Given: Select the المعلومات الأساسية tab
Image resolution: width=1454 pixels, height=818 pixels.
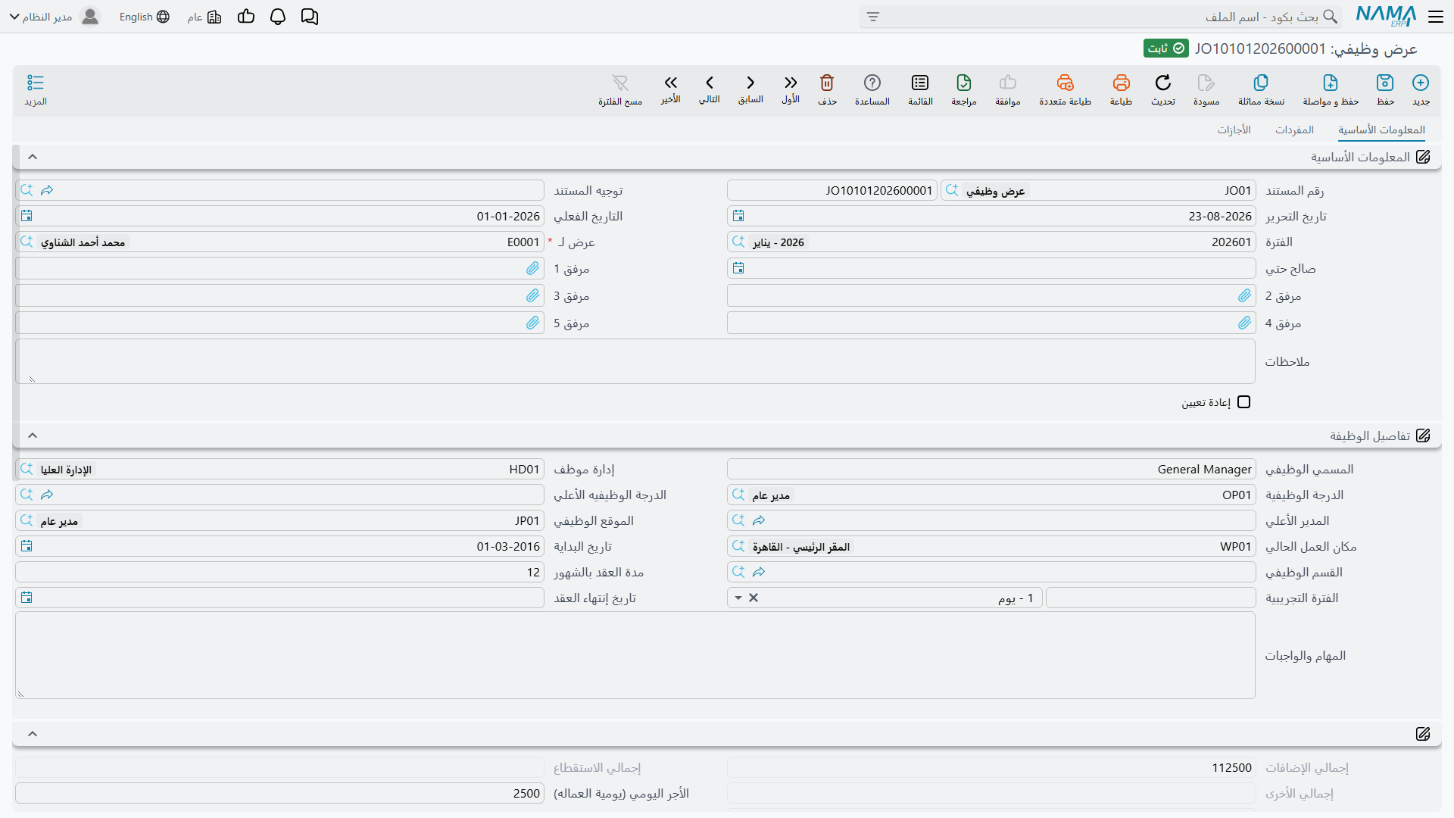Looking at the screenshot, I should point(1381,130).
